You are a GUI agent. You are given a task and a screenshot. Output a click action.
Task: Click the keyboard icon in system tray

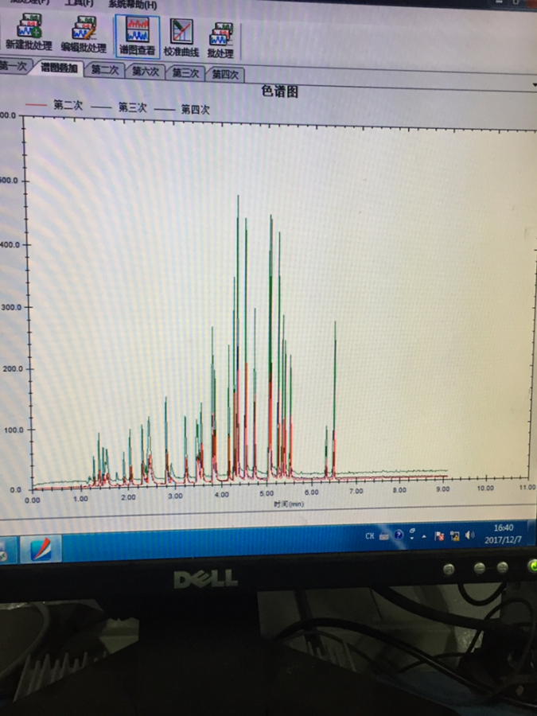pyautogui.click(x=384, y=536)
